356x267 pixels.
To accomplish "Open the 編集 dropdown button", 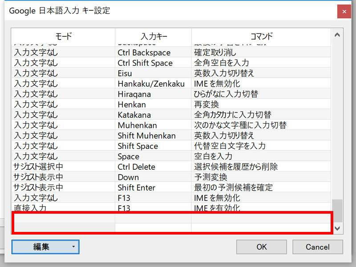I will pyautogui.click(x=45, y=247).
